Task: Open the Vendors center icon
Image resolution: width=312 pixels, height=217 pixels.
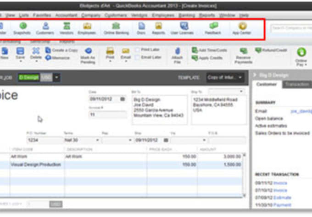Action: pos(67,28)
